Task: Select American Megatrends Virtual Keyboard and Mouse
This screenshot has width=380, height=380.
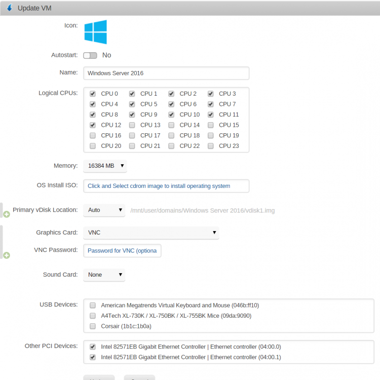Action: [x=93, y=306]
